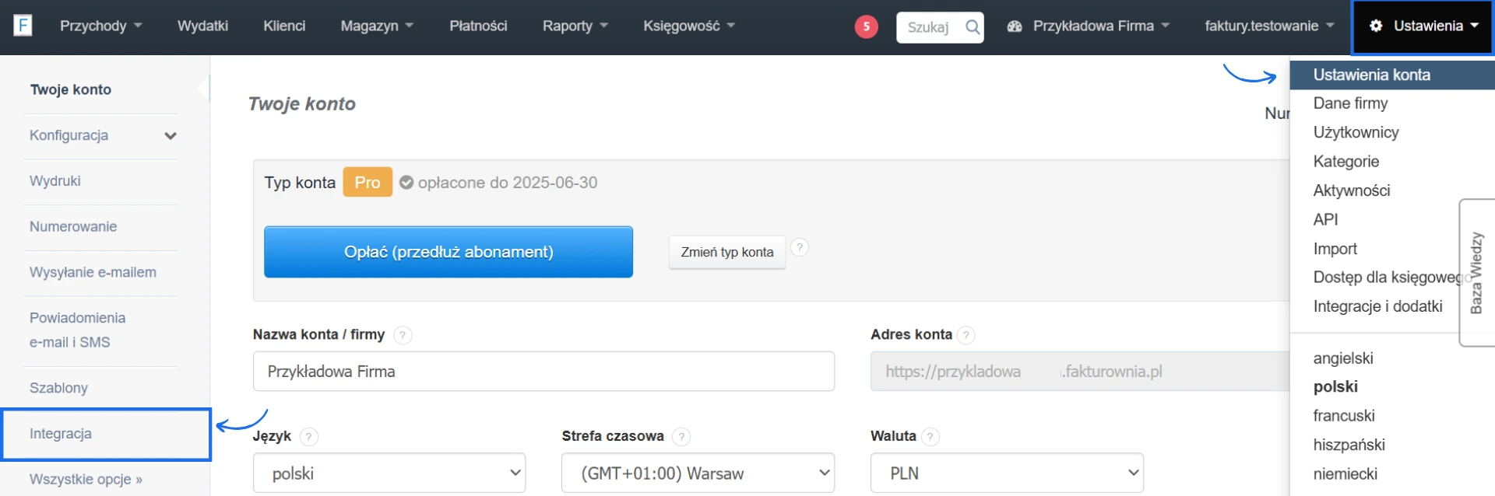1495x496 pixels.
Task: Click help icon beside Język label
Action: coord(308,437)
